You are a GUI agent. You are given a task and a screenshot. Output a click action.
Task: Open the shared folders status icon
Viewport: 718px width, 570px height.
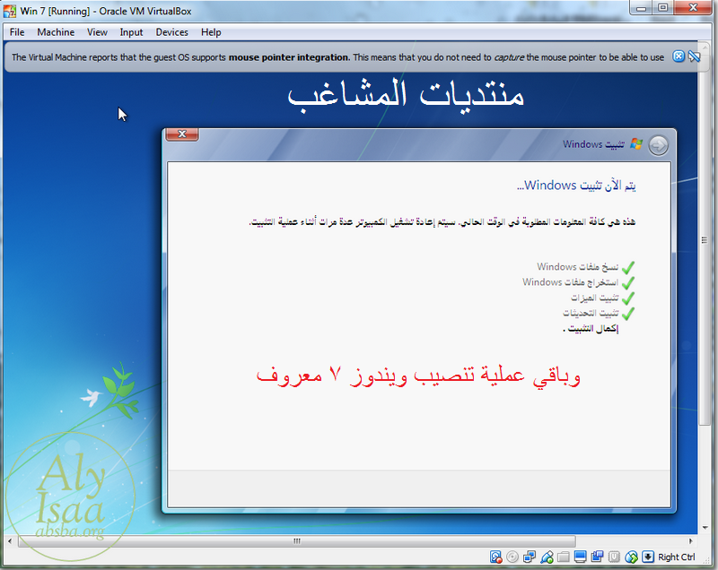(x=562, y=557)
